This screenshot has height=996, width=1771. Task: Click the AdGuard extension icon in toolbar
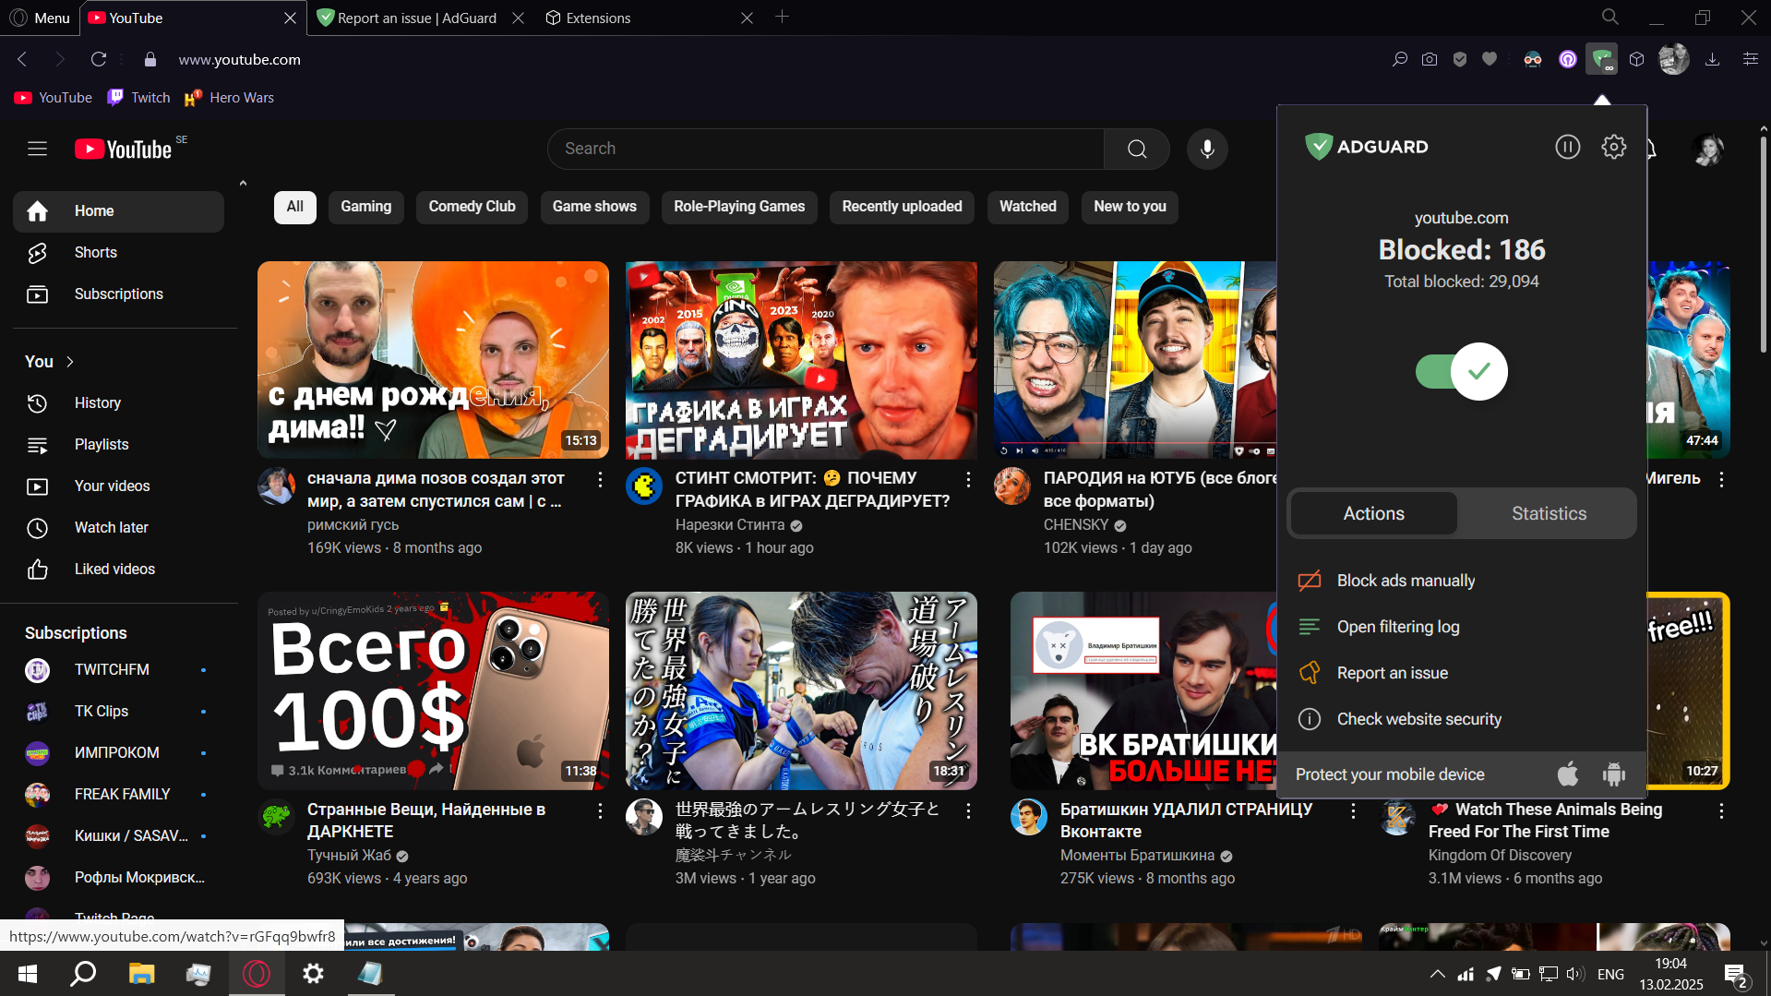(x=1601, y=60)
